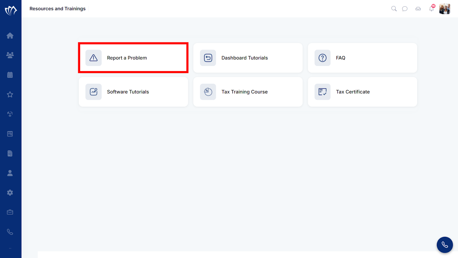Click the floating blue phone call button

445,245
